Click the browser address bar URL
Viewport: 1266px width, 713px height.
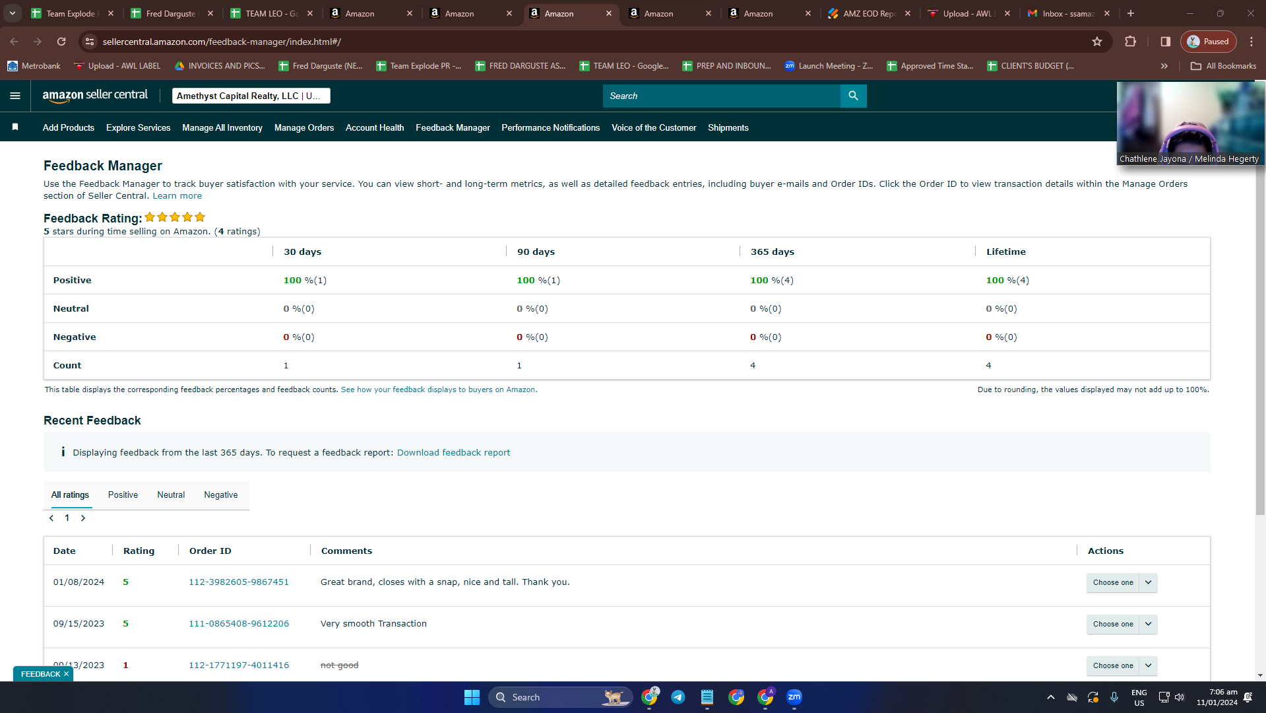click(222, 42)
